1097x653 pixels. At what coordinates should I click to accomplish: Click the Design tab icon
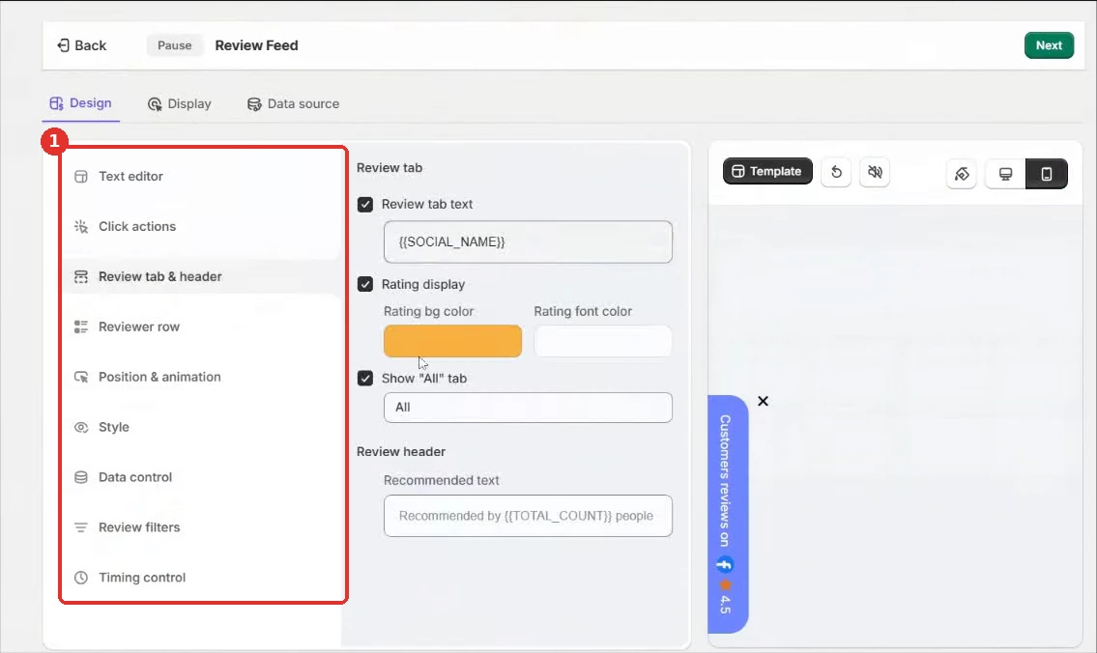click(56, 103)
